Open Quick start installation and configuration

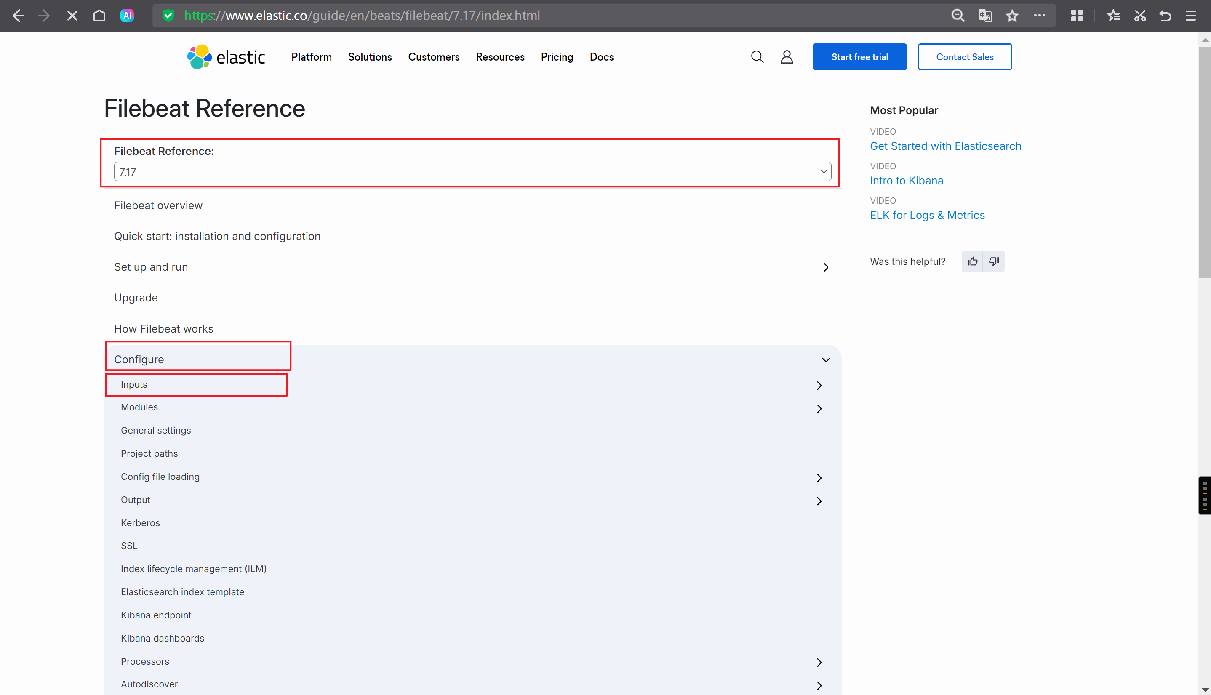click(x=217, y=236)
